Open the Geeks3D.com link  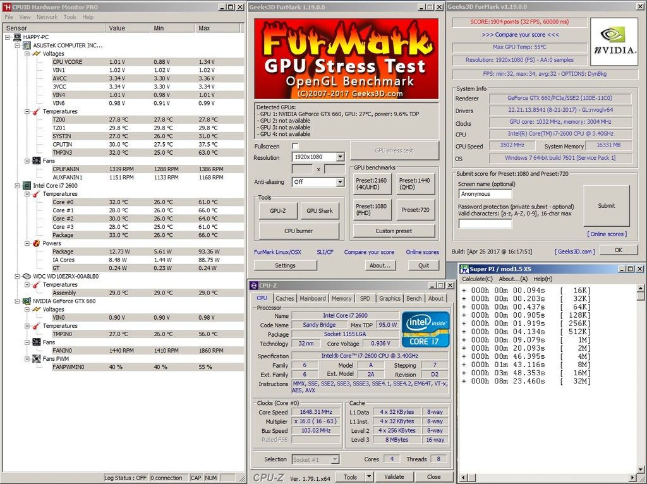click(x=575, y=251)
